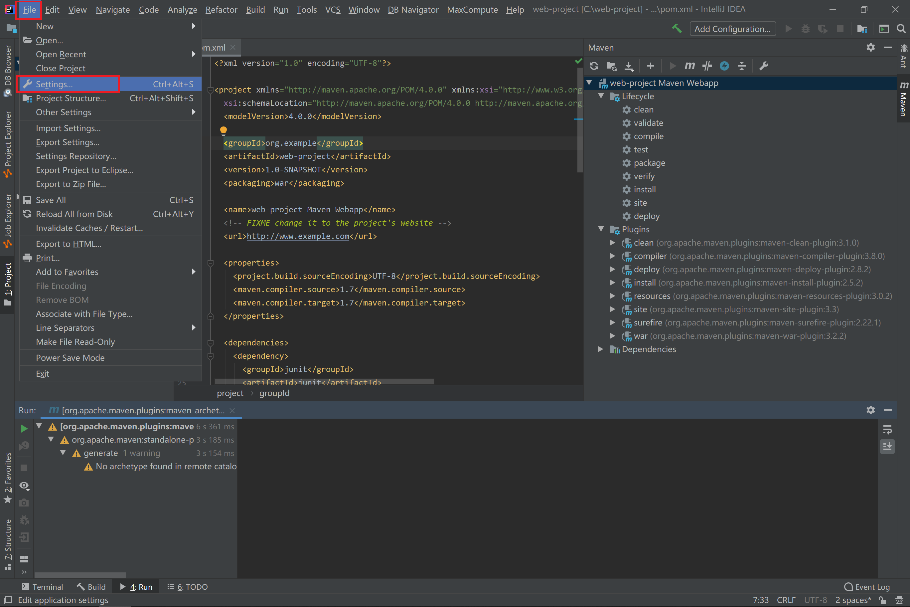Collapse the Lifecycle tree node
Viewport: 910px width, 607px height.
(601, 96)
